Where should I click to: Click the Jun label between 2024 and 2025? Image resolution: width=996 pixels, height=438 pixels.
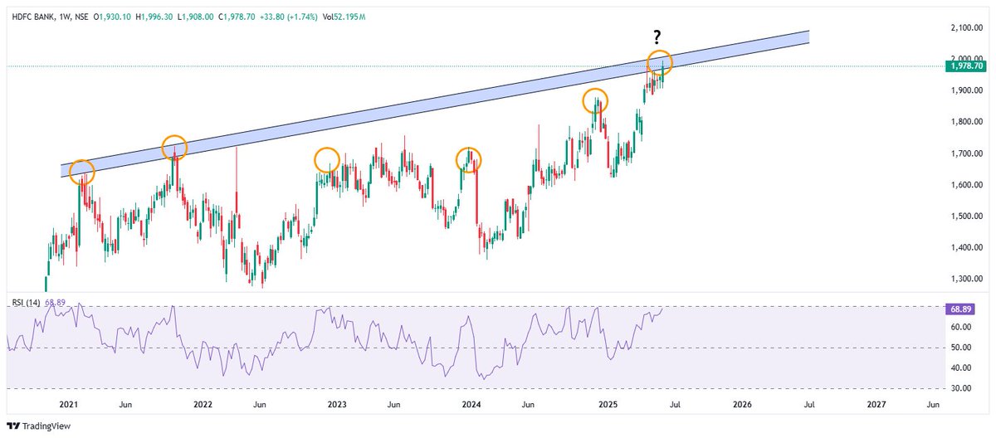pyautogui.click(x=528, y=405)
